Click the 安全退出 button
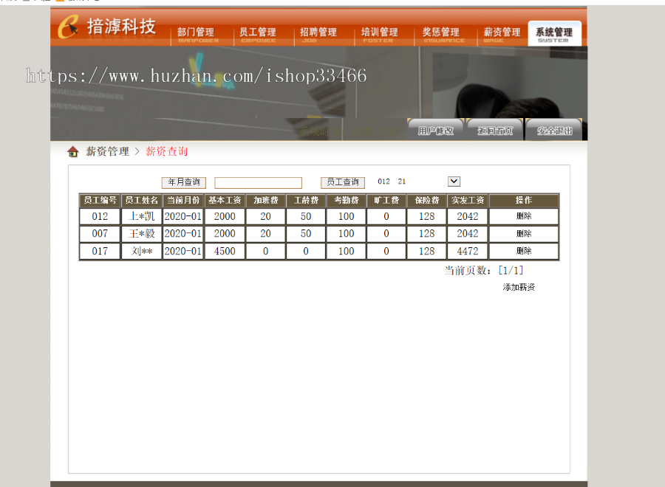This screenshot has width=665, height=487. coord(554,130)
